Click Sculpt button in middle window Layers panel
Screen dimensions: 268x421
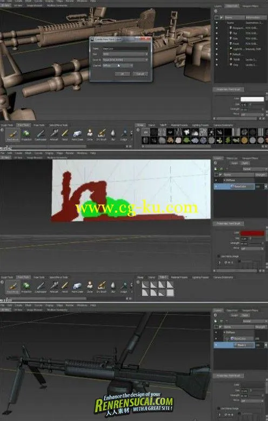click(234, 163)
